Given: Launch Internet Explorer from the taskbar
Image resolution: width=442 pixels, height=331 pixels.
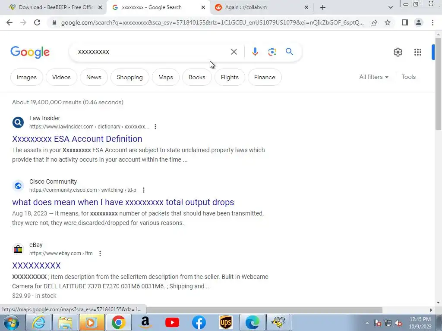Looking at the screenshot, I should (38, 322).
